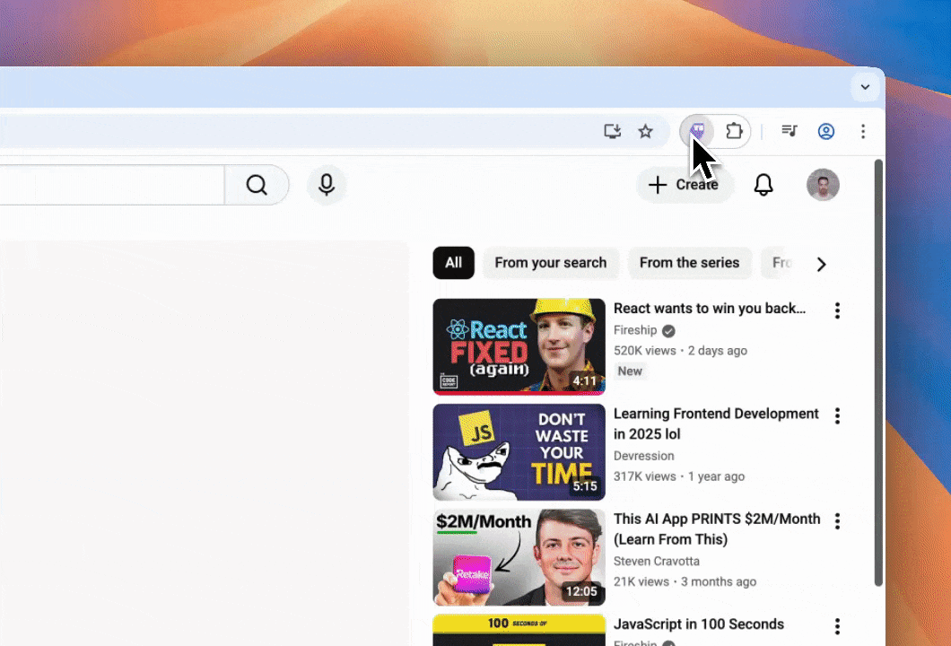951x646 pixels.
Task: Bookmark this page with the star icon
Action: [645, 132]
